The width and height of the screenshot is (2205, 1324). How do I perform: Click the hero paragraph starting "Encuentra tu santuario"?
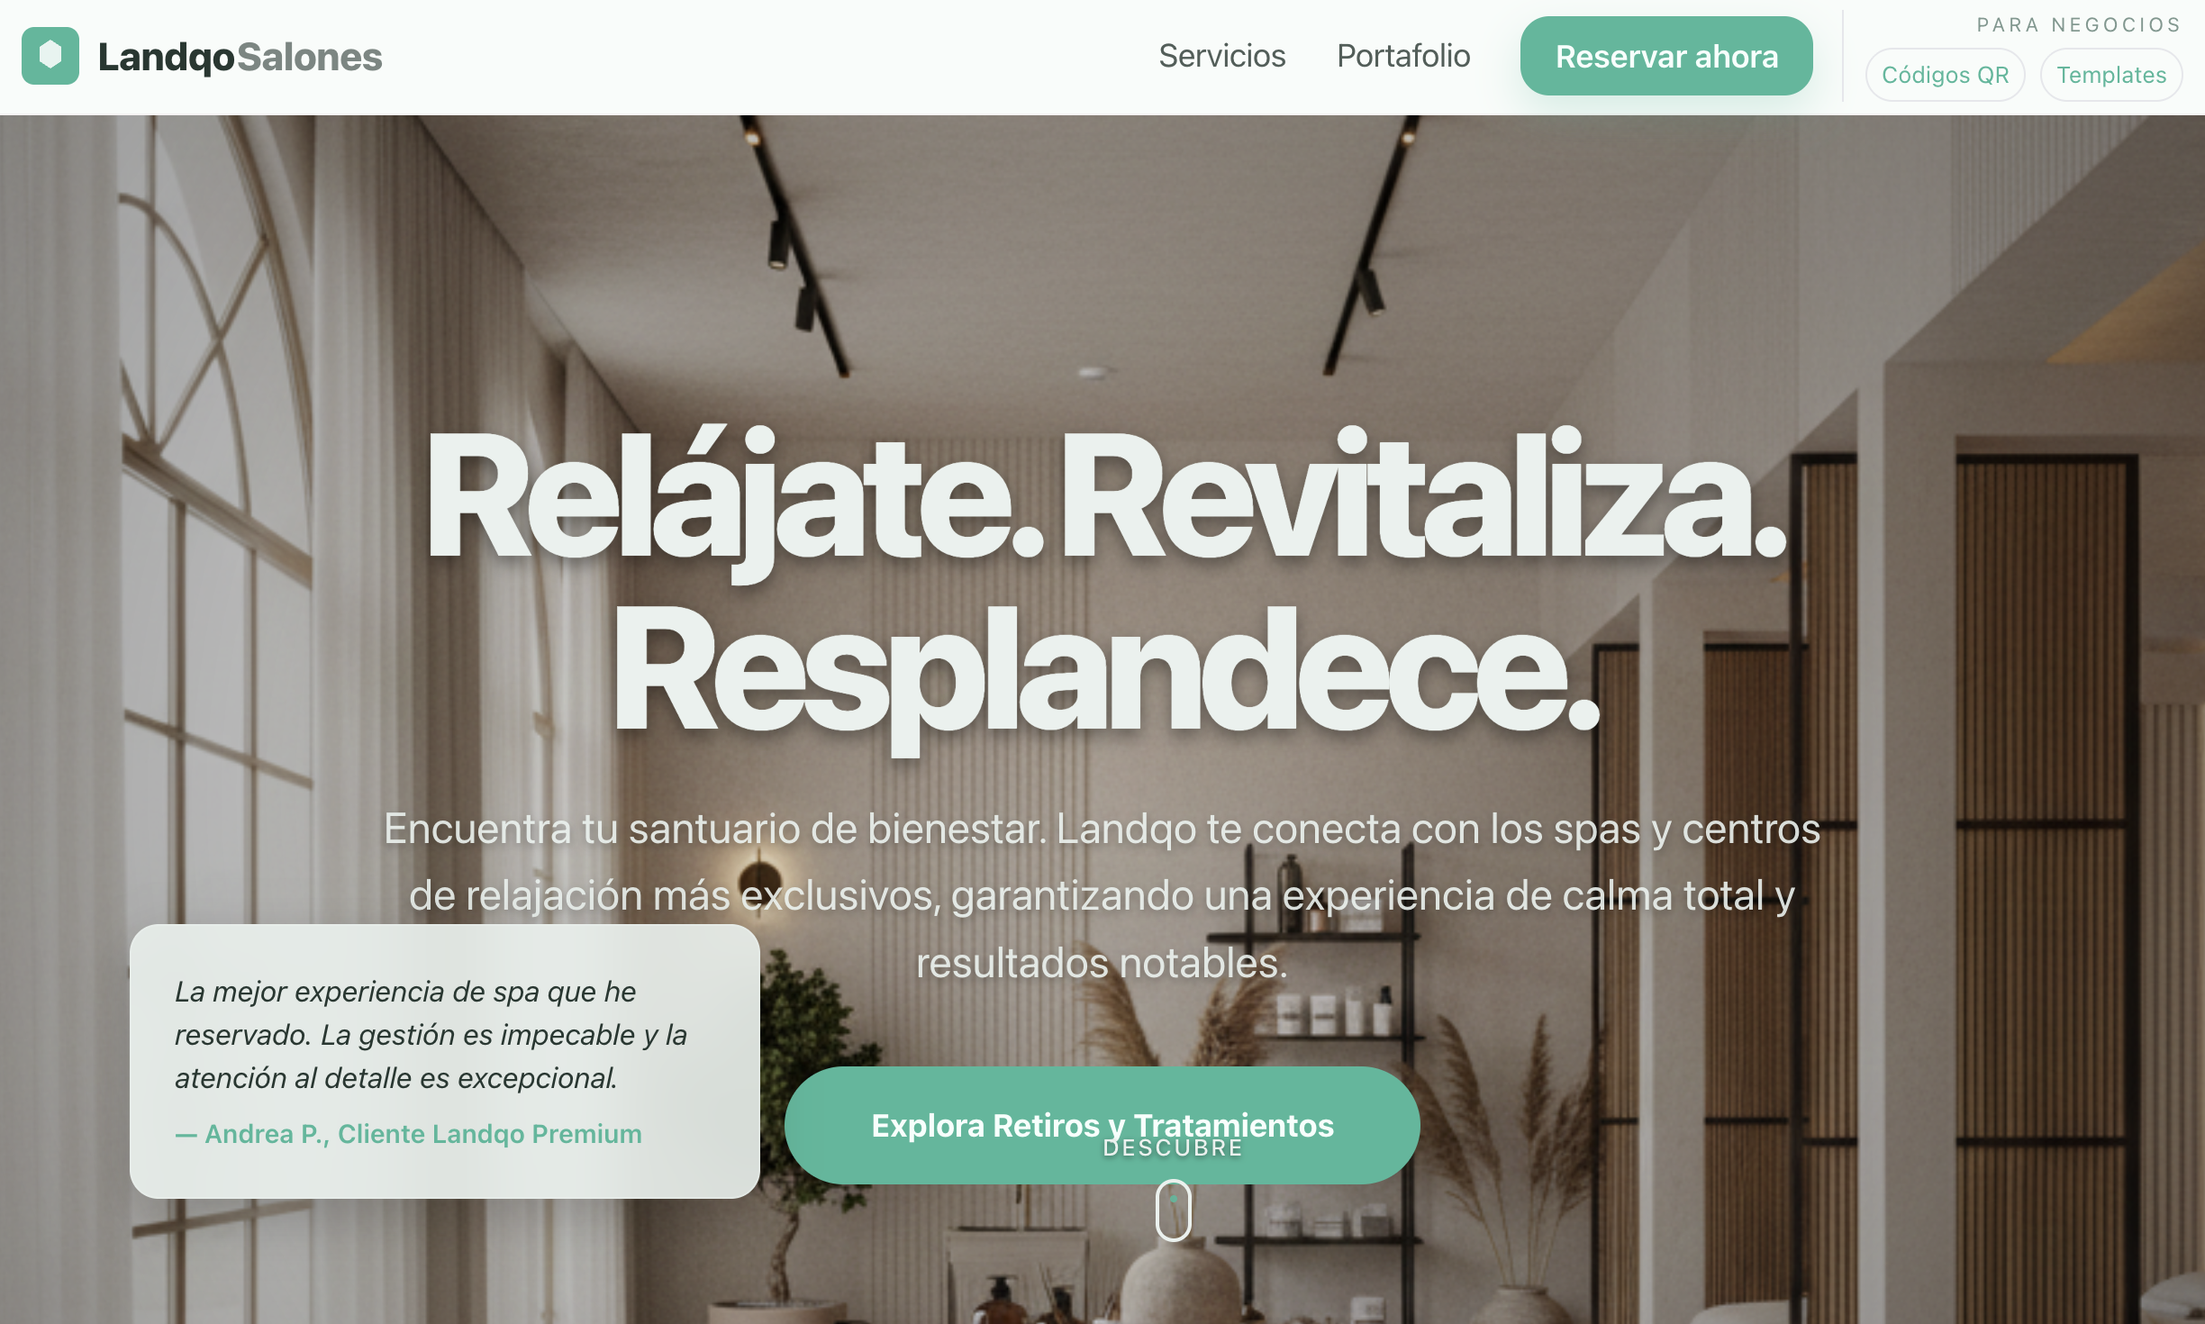coord(1102,895)
